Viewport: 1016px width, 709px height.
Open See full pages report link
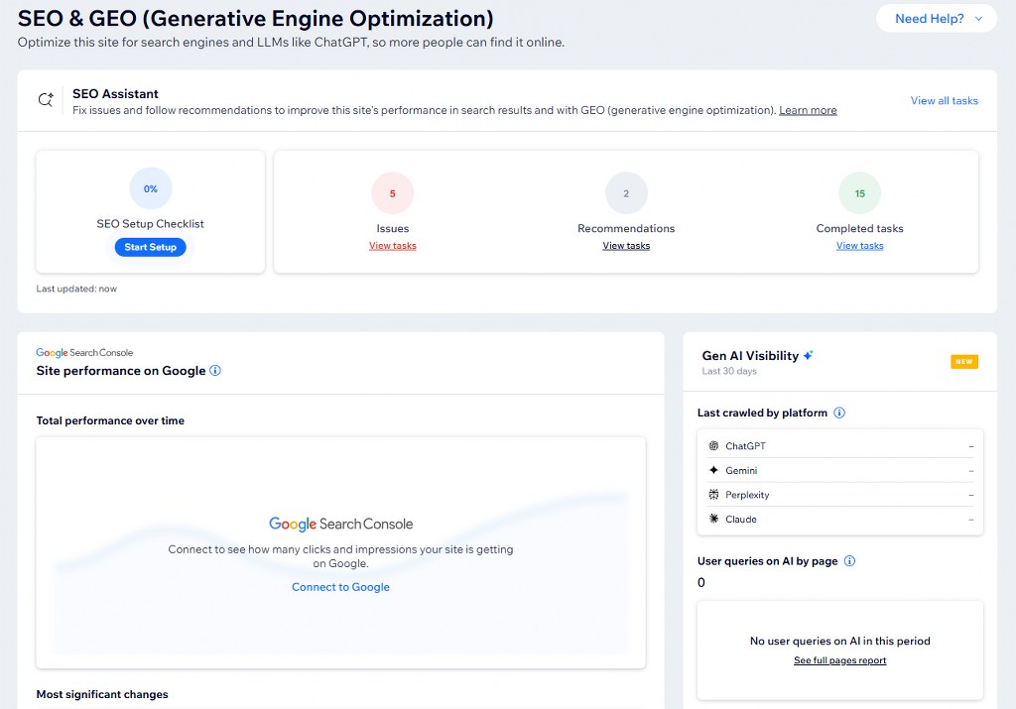[x=839, y=660]
